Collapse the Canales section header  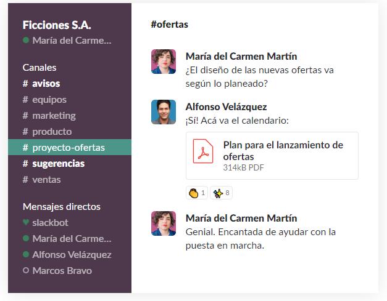click(40, 67)
